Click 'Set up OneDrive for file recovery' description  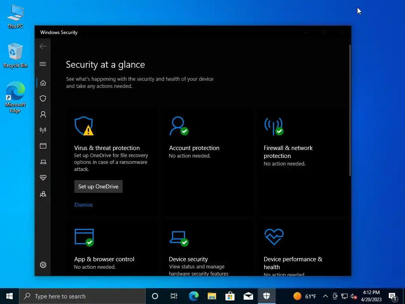(111, 162)
